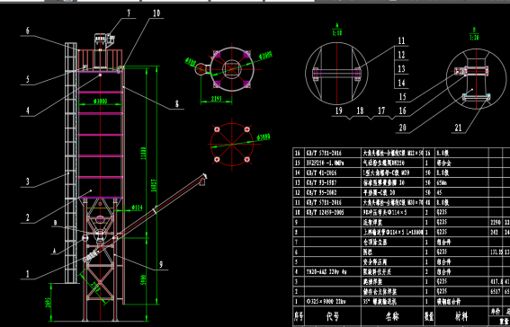Click balloon label 21 below detail B
510x327 pixels.
(x=458, y=128)
